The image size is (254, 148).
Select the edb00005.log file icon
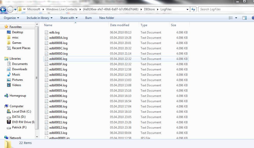coord(47,91)
